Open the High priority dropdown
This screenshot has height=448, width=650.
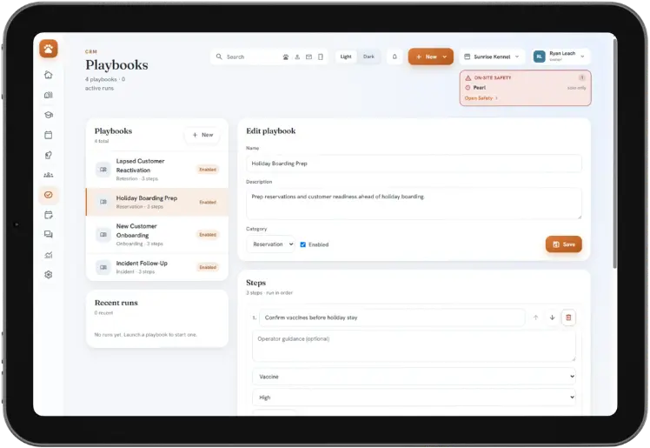pos(414,397)
